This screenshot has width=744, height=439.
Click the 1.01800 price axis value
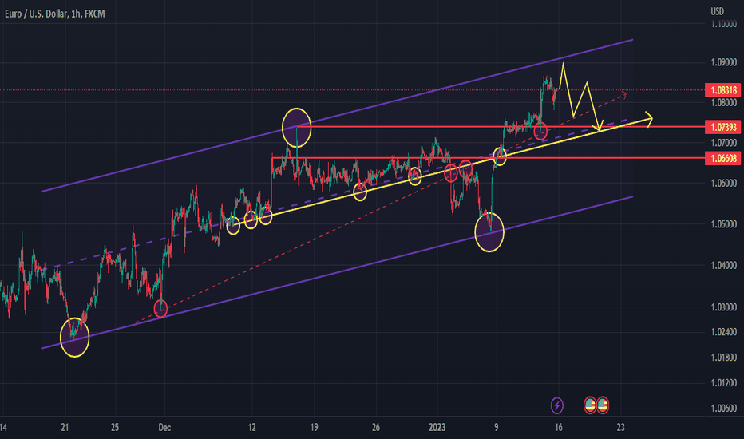click(723, 357)
